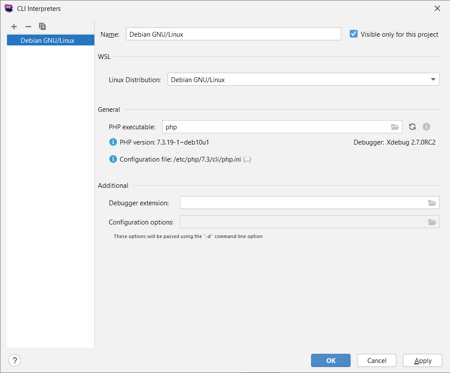Click the Apply button
The width and height of the screenshot is (450, 373).
click(422, 360)
